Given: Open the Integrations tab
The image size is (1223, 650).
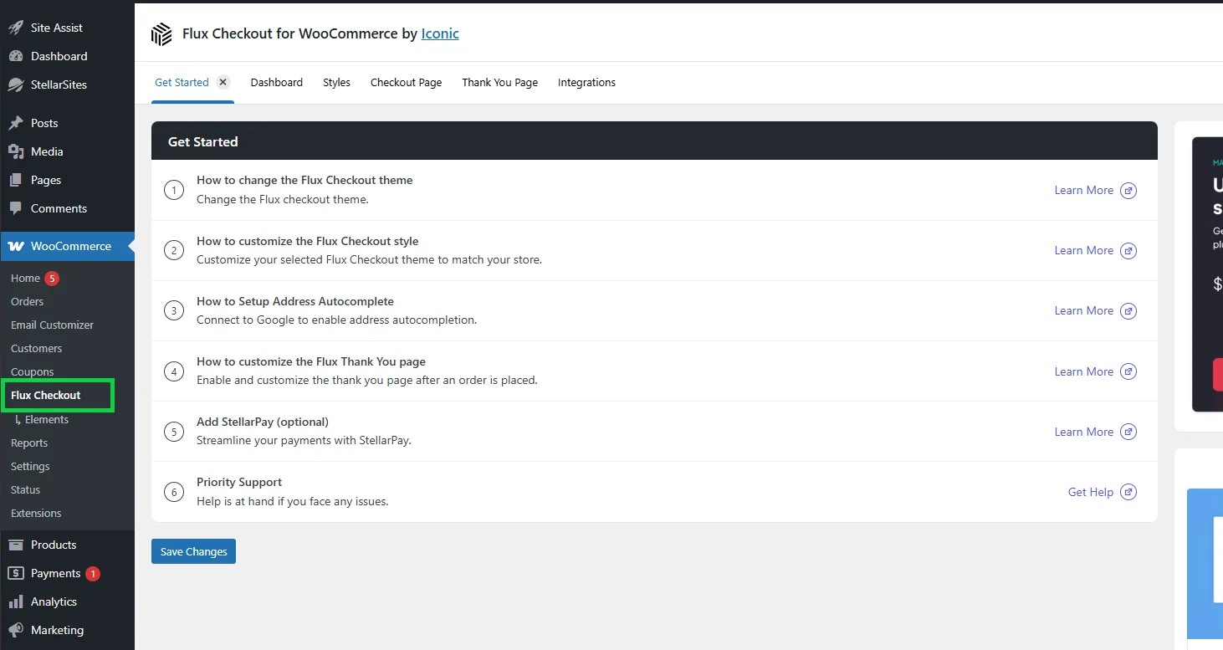Looking at the screenshot, I should tap(586, 82).
